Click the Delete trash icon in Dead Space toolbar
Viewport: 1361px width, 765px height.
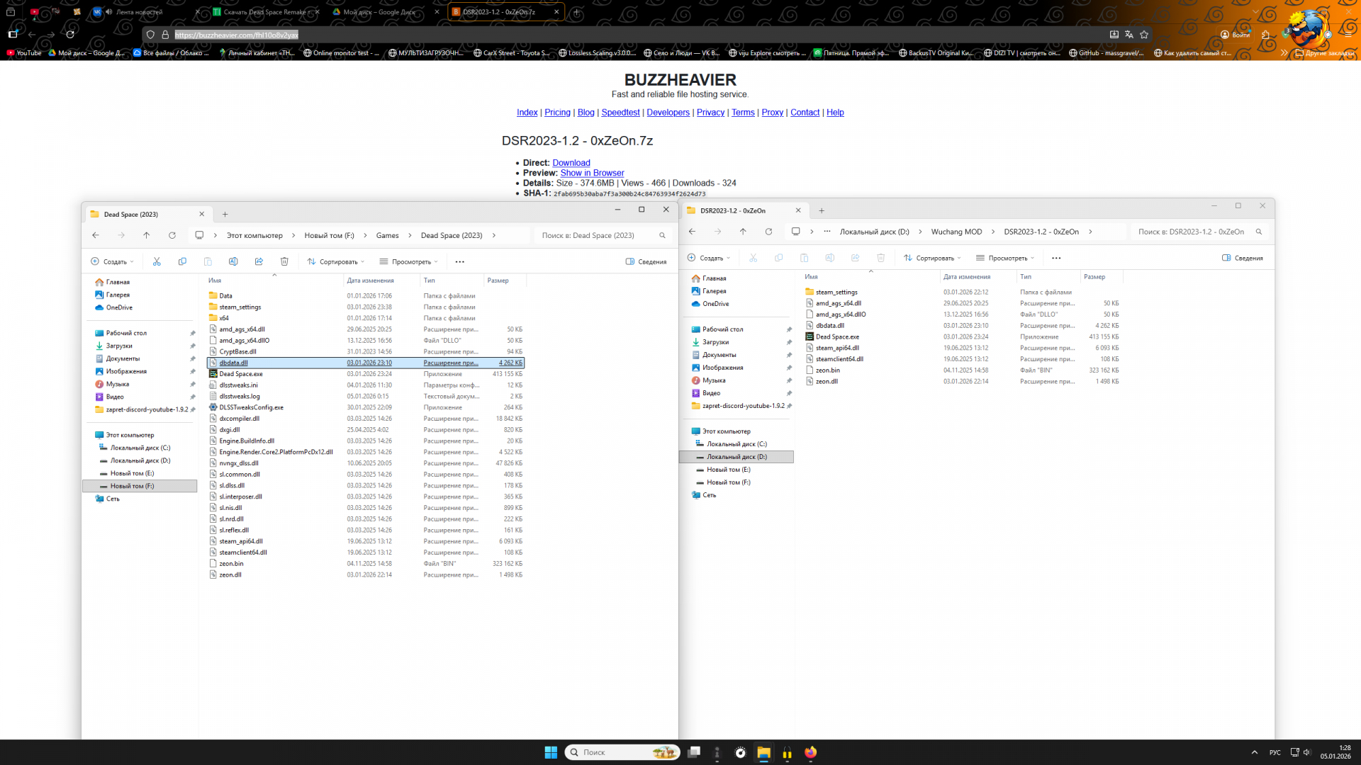click(x=284, y=261)
